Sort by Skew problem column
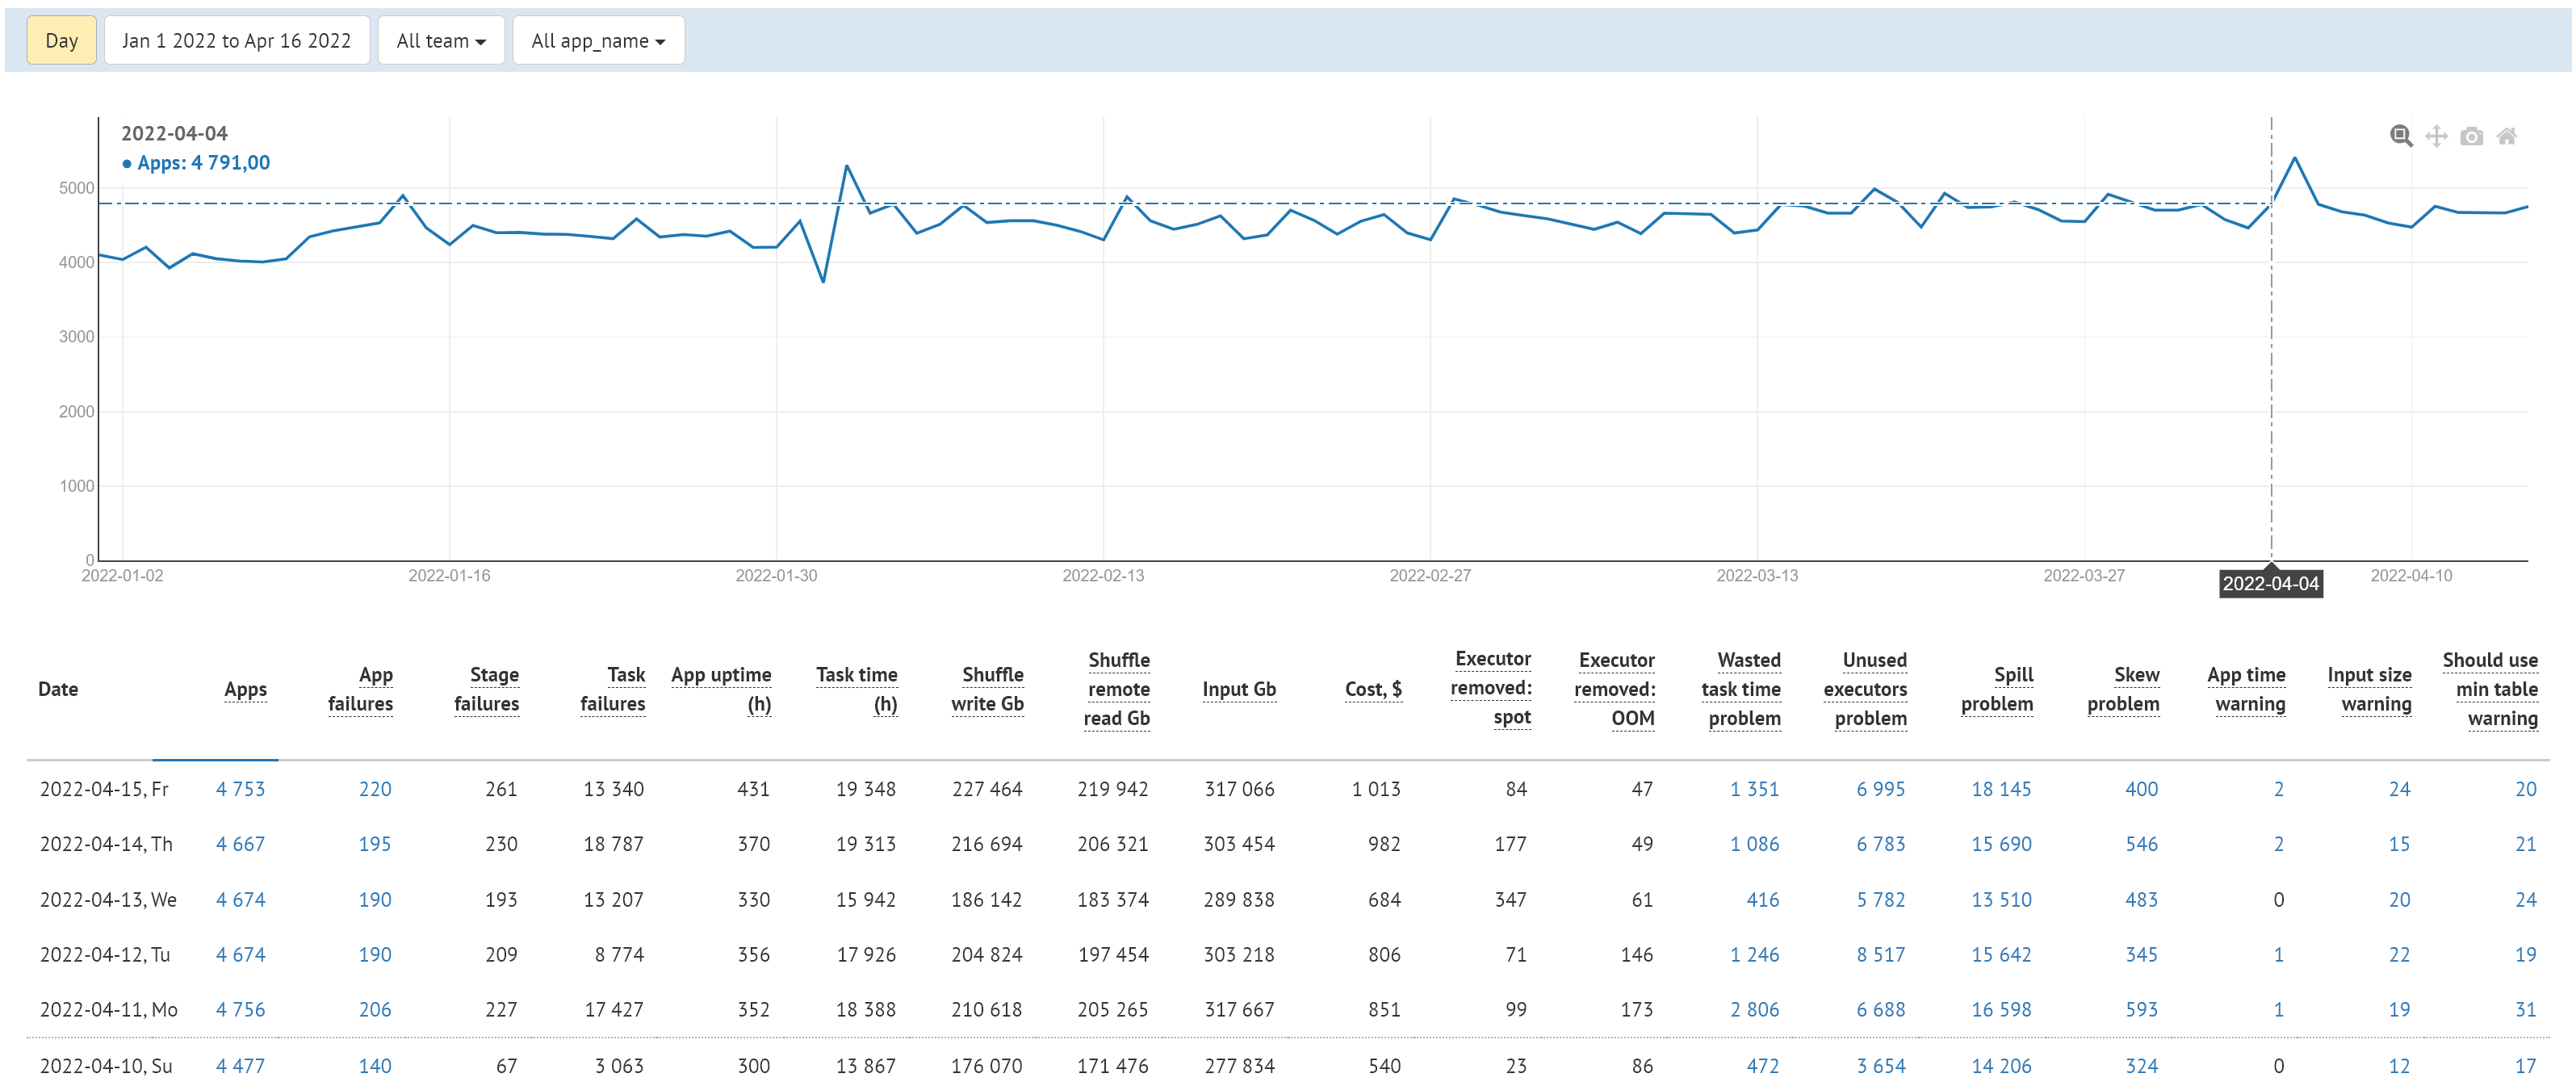 pyautogui.click(x=2123, y=689)
